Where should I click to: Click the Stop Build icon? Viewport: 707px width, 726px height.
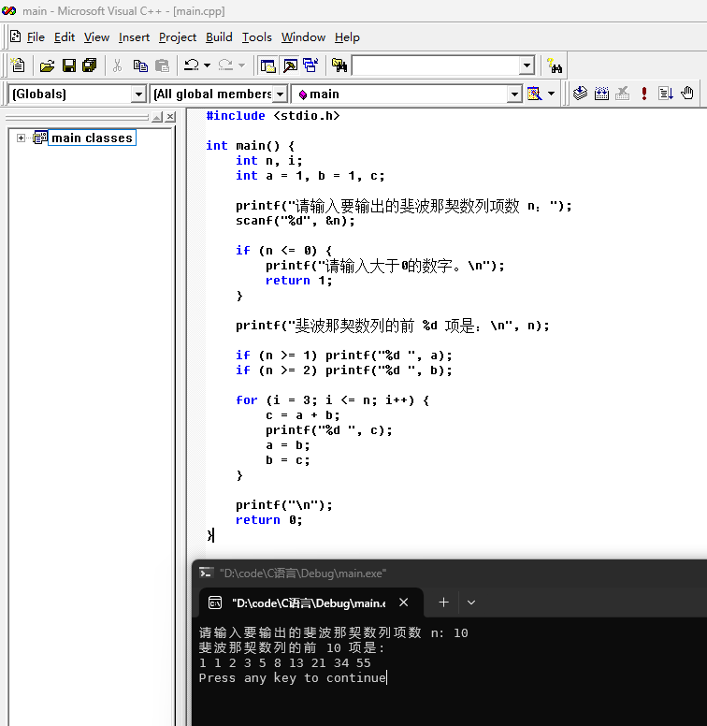(x=622, y=94)
